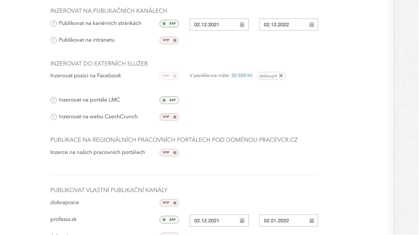Open calendar for profesia.sk end date
Image resolution: width=419 pixels, height=235 pixels.
click(311, 221)
